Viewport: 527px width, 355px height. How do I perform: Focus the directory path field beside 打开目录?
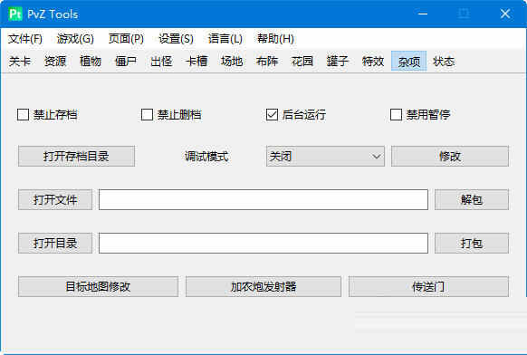(x=263, y=243)
